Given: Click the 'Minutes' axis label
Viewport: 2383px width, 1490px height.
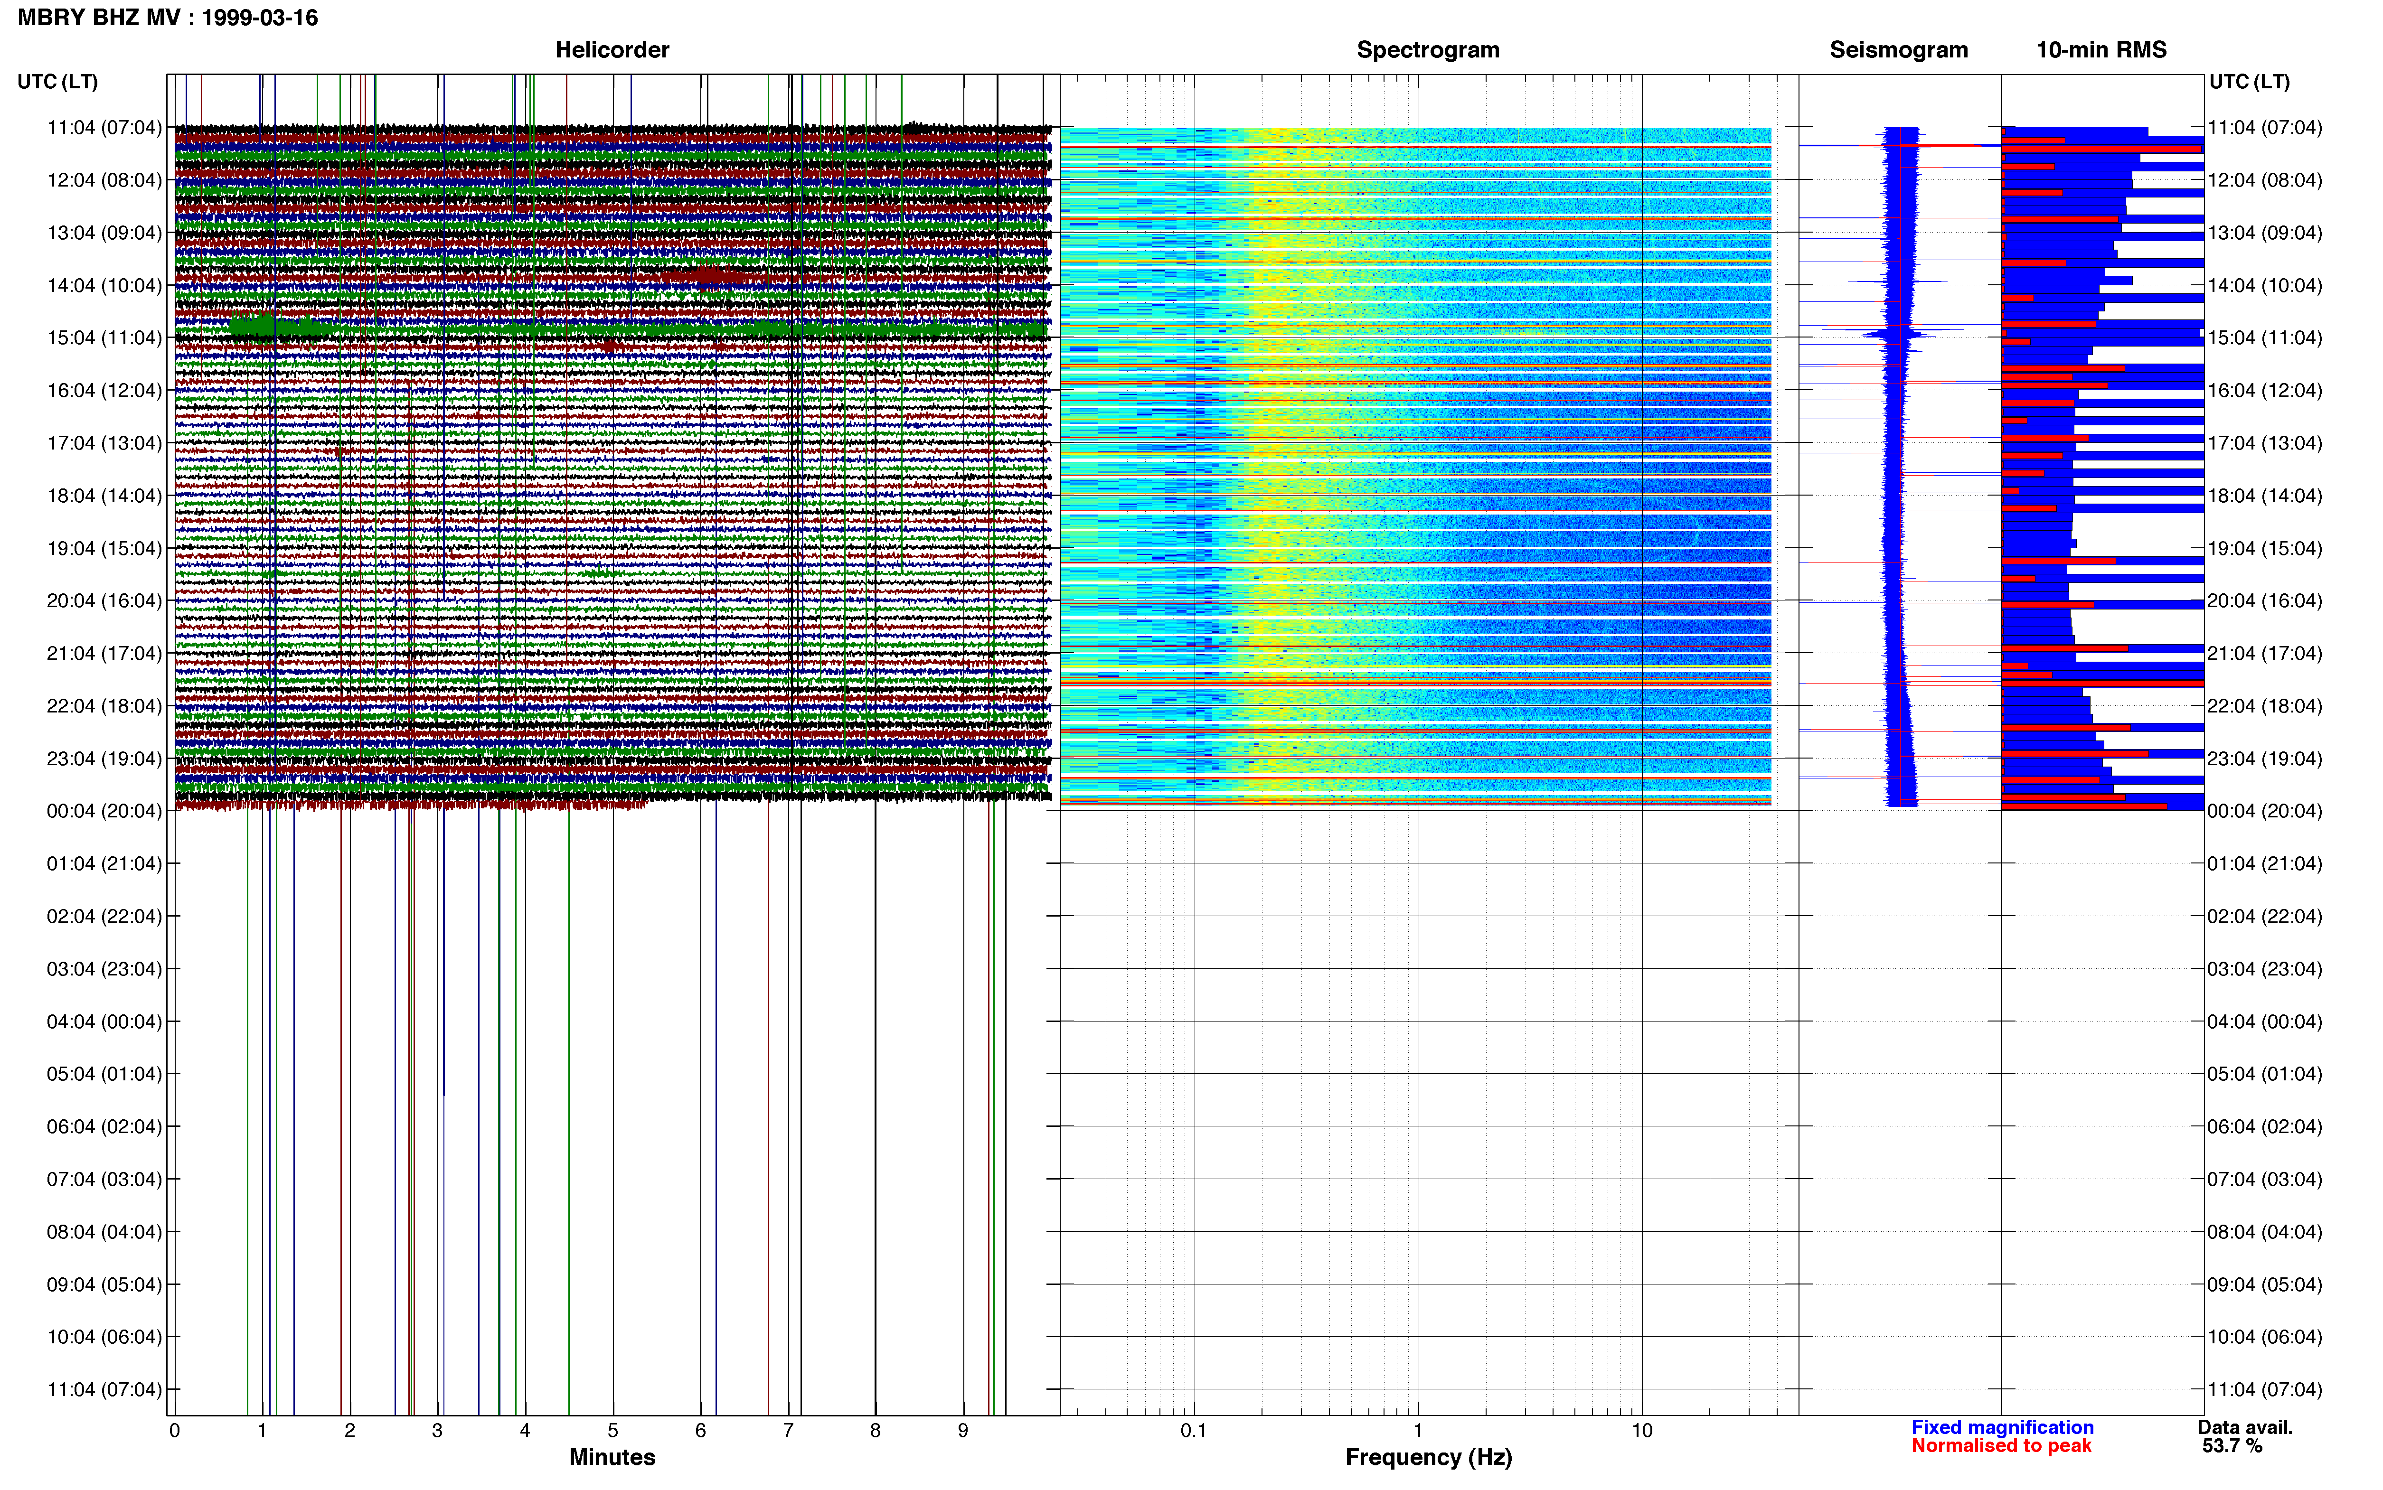Looking at the screenshot, I should click(612, 1456).
